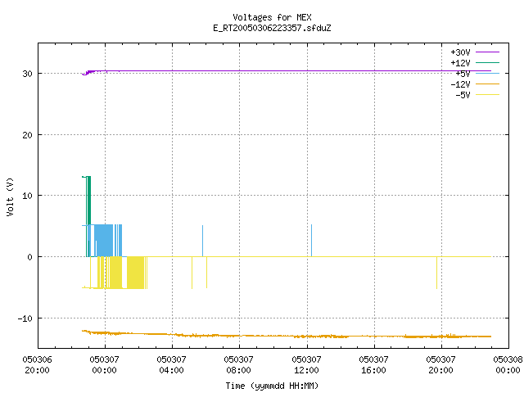Click the x-axis label 'Time (yymmdd HH:MM)'

(272, 386)
